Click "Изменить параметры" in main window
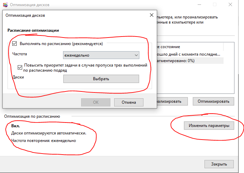 (209, 126)
